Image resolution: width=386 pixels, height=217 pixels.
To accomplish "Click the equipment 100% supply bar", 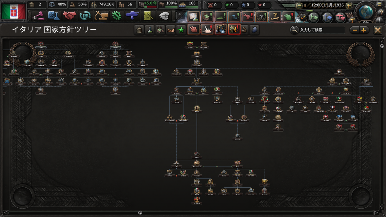I will pos(169,5).
